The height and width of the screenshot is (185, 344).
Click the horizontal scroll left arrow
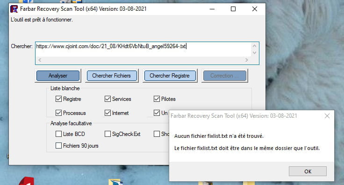coord(40,60)
